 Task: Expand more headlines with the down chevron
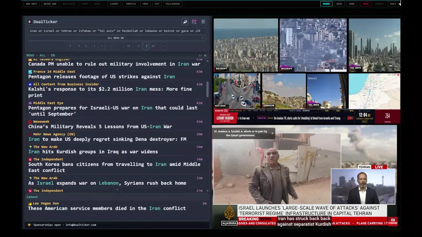(117, 190)
